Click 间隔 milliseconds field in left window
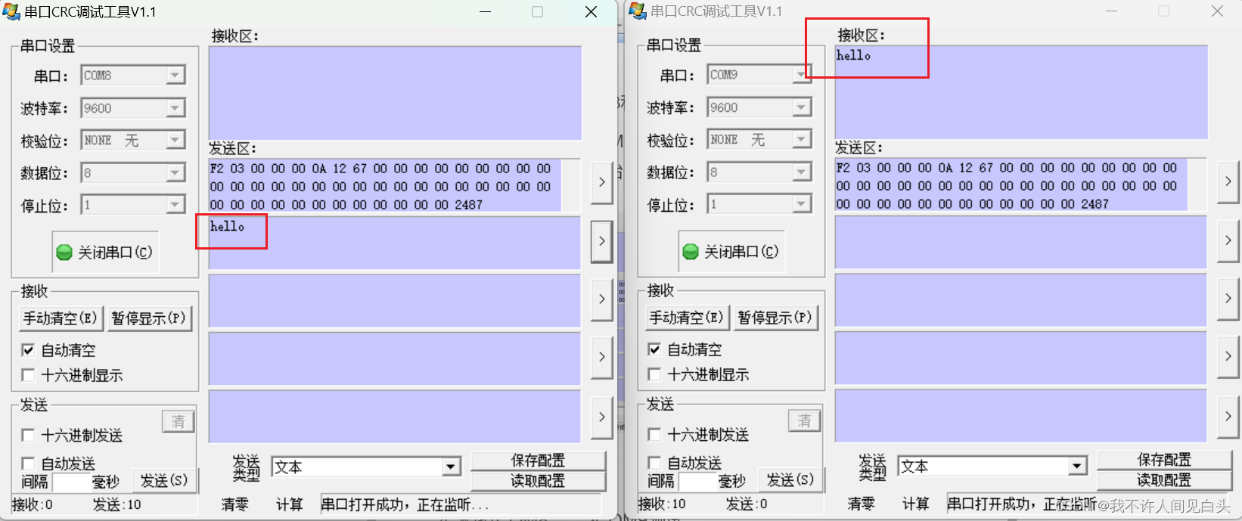The width and height of the screenshot is (1242, 521). (71, 482)
